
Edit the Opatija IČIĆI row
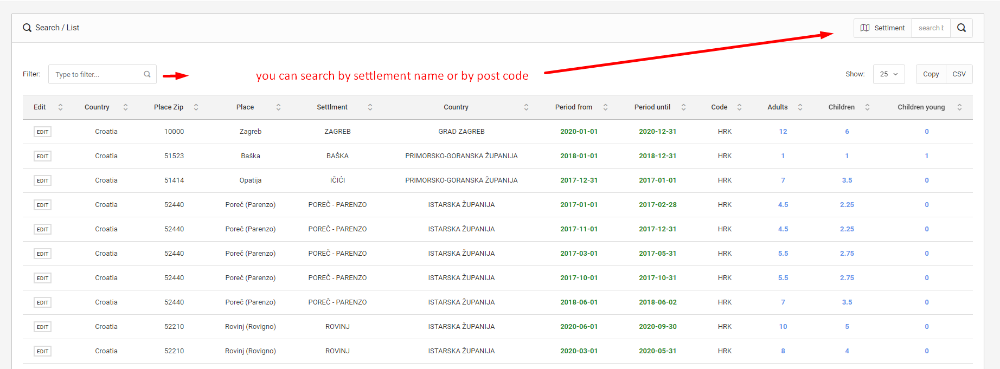[42, 180]
